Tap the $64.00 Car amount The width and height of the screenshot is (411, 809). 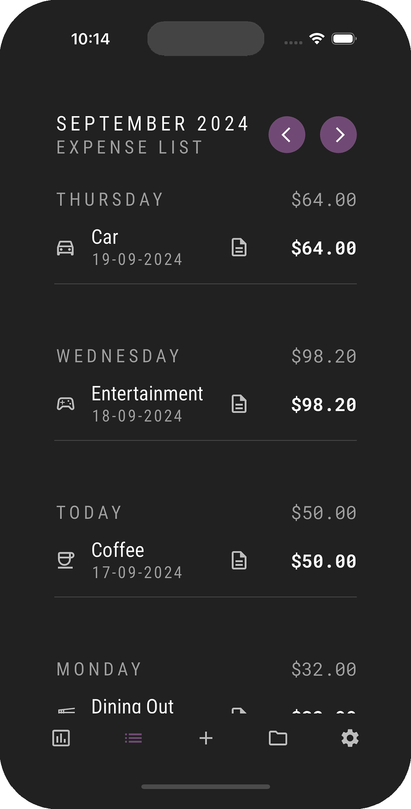point(324,248)
